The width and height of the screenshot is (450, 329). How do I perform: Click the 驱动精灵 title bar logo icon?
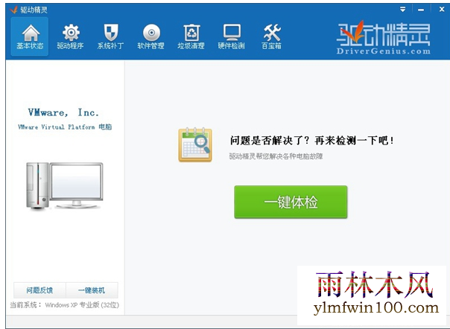pyautogui.click(x=13, y=10)
